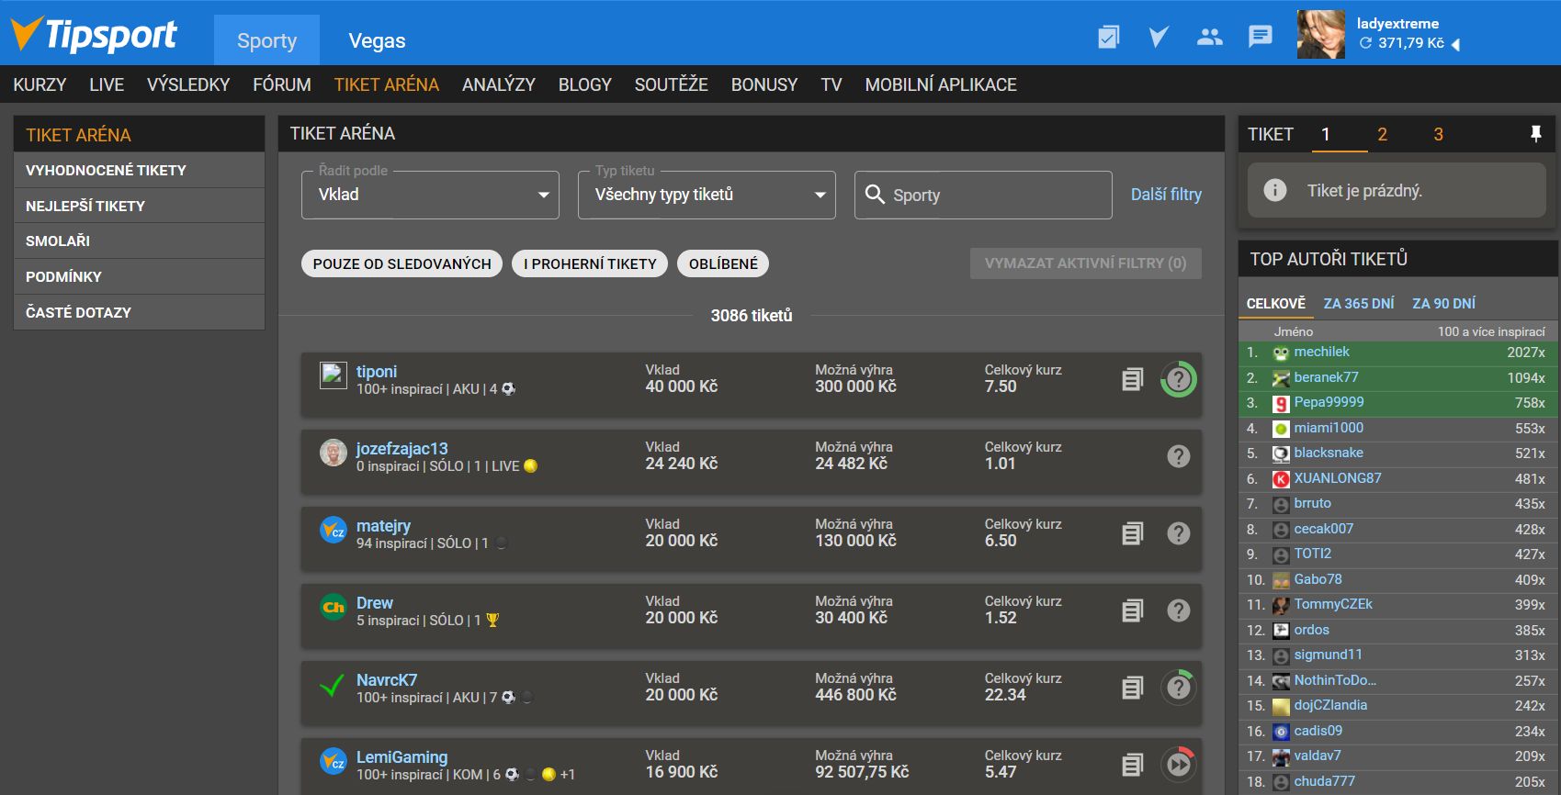Expand the Typ tiketu dropdown

coord(706,195)
